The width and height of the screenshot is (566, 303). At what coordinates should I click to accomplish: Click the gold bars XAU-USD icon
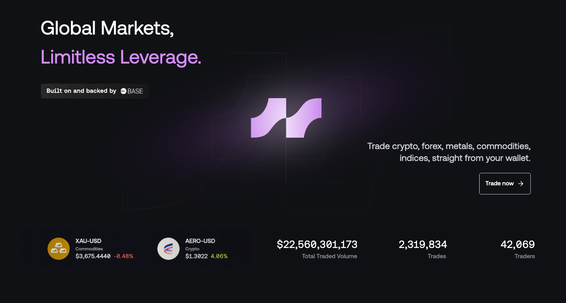click(59, 249)
